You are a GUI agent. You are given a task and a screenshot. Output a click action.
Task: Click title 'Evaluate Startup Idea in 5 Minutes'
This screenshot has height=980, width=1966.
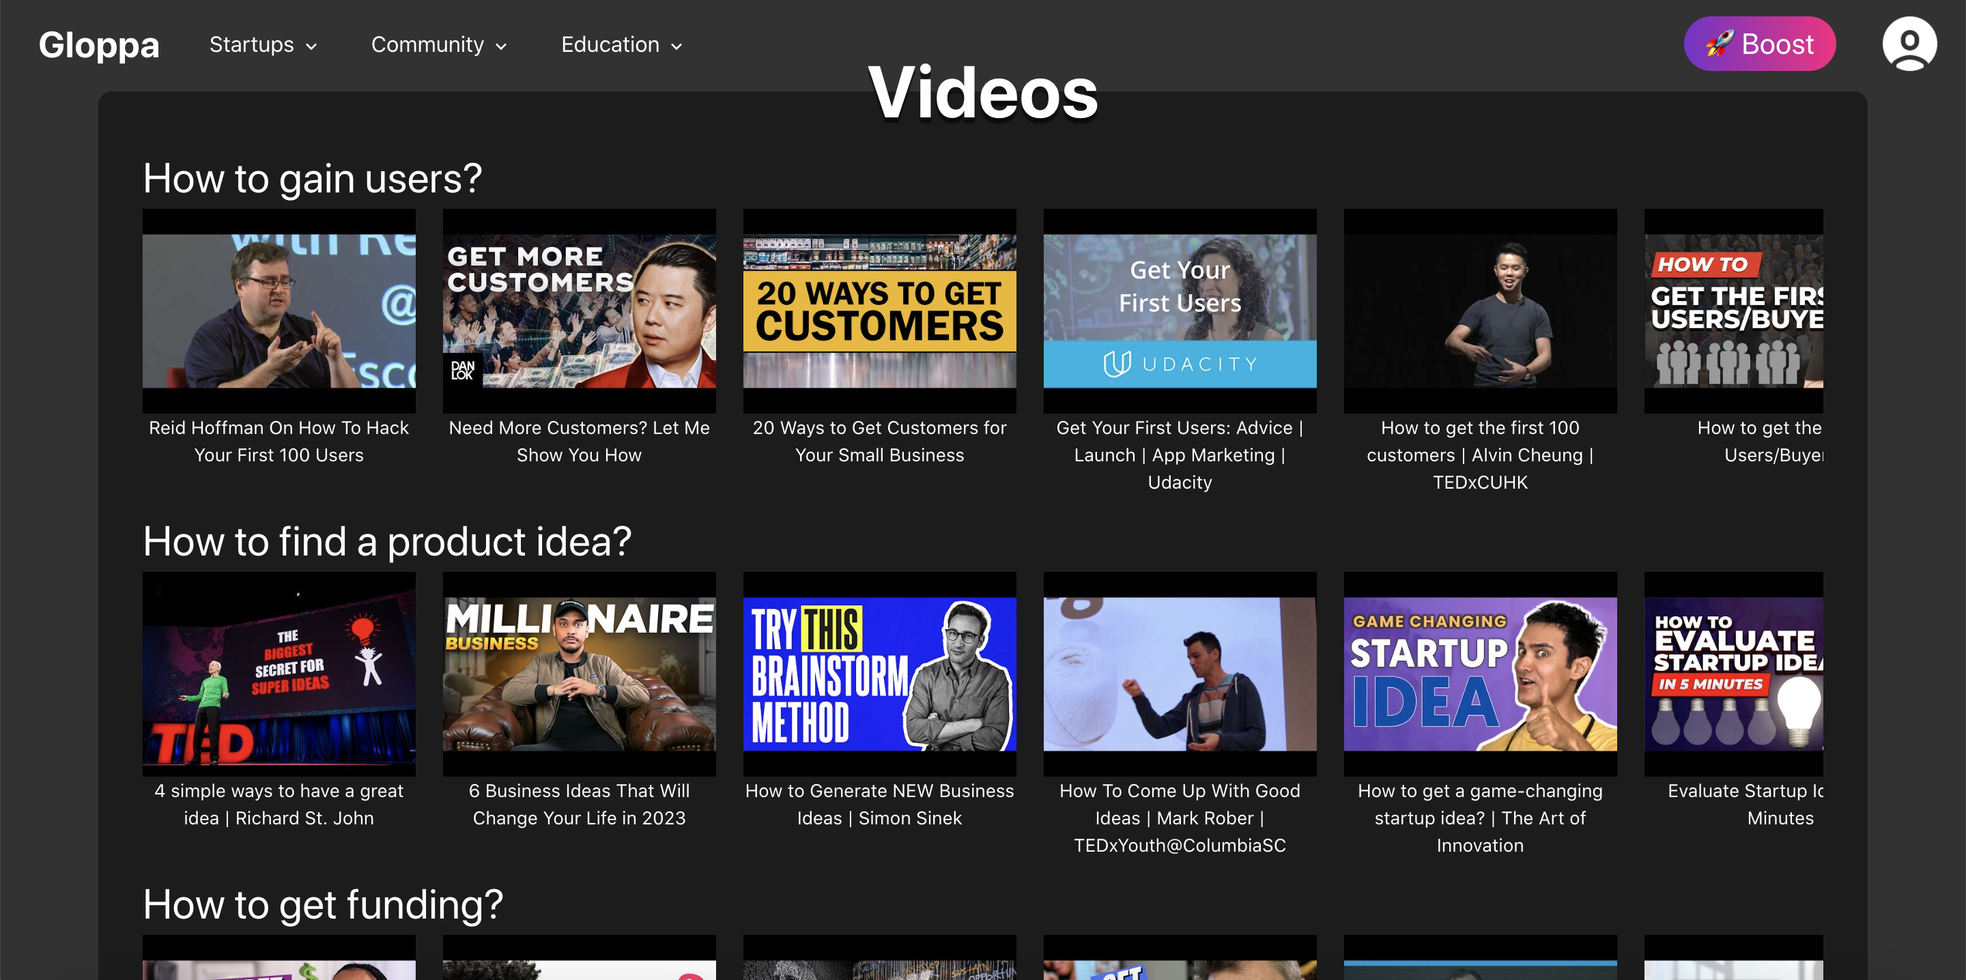click(1746, 805)
